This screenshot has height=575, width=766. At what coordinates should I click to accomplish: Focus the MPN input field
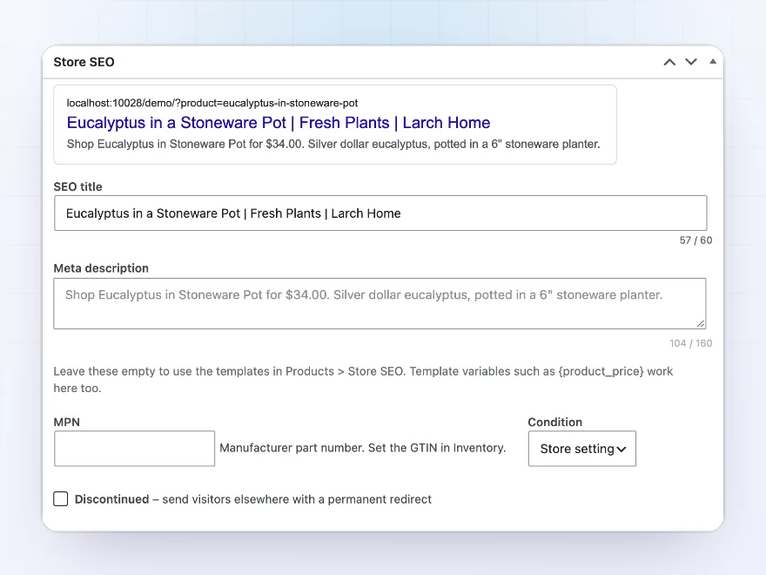pos(134,449)
